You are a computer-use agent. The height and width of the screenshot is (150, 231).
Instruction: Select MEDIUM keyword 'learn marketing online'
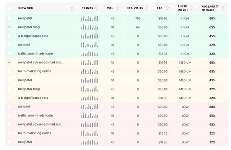point(35,71)
